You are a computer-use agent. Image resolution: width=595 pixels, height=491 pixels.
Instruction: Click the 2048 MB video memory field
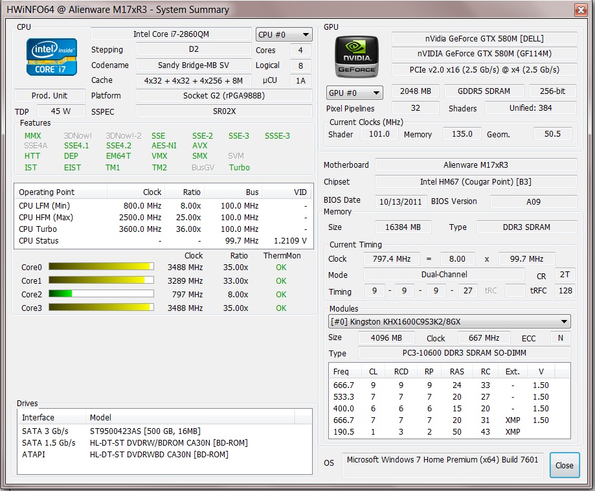(x=416, y=91)
